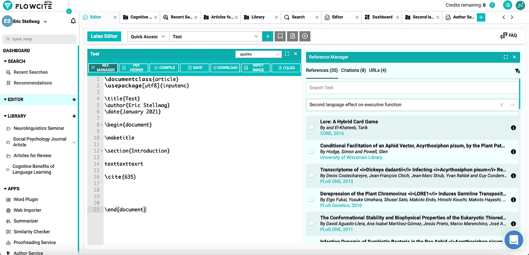Screen dimensions: 529x255
Task: Click the COMPILE button
Action: pyautogui.click(x=164, y=68)
